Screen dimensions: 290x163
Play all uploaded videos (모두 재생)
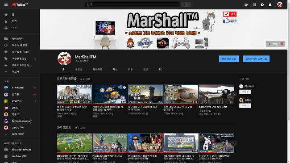coord(85,79)
